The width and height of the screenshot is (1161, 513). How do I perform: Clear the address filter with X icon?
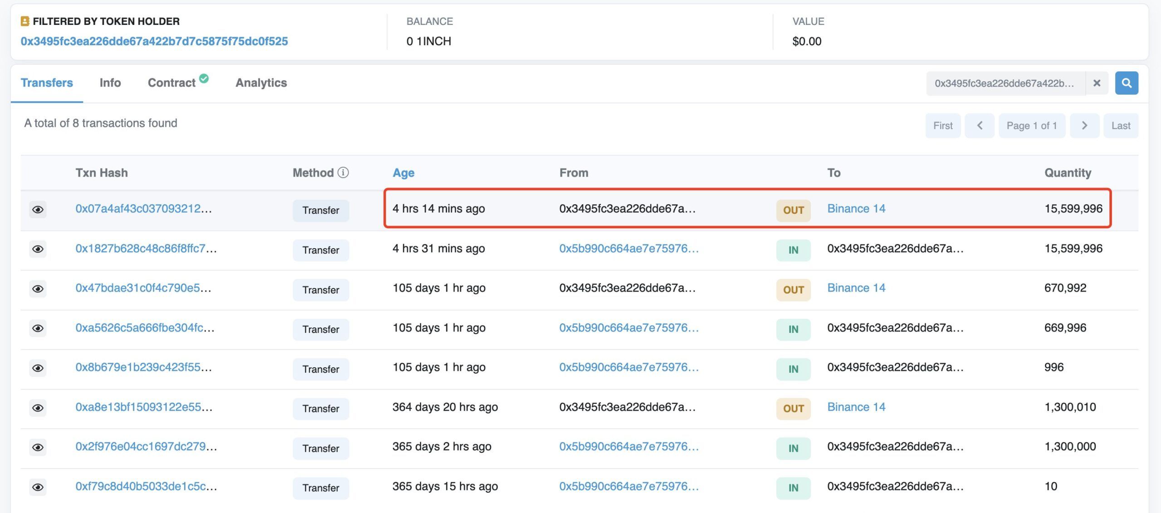click(1097, 83)
